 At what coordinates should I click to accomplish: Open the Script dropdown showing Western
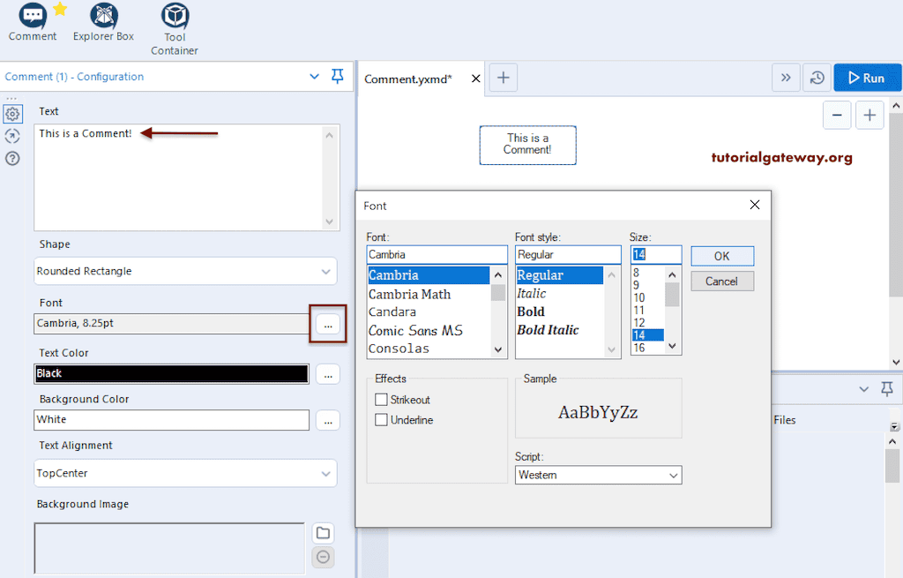(x=599, y=475)
